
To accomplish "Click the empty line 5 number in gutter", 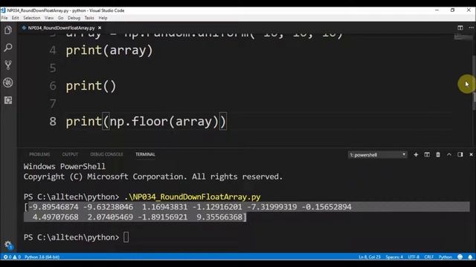I will pyautogui.click(x=53, y=67).
